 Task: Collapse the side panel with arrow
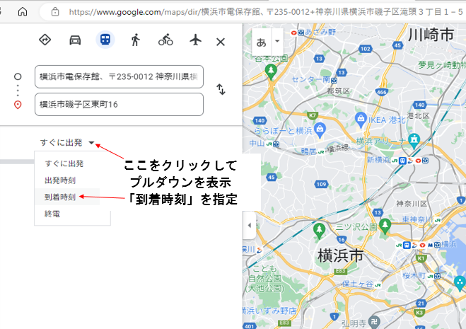coord(248,225)
